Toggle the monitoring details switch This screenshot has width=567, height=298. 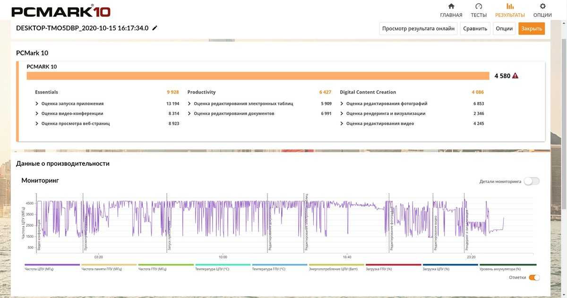(531, 181)
